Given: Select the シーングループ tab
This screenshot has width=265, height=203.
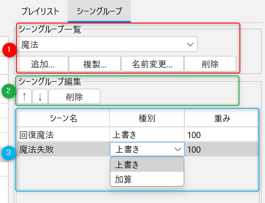Looking at the screenshot, I should [x=99, y=11].
